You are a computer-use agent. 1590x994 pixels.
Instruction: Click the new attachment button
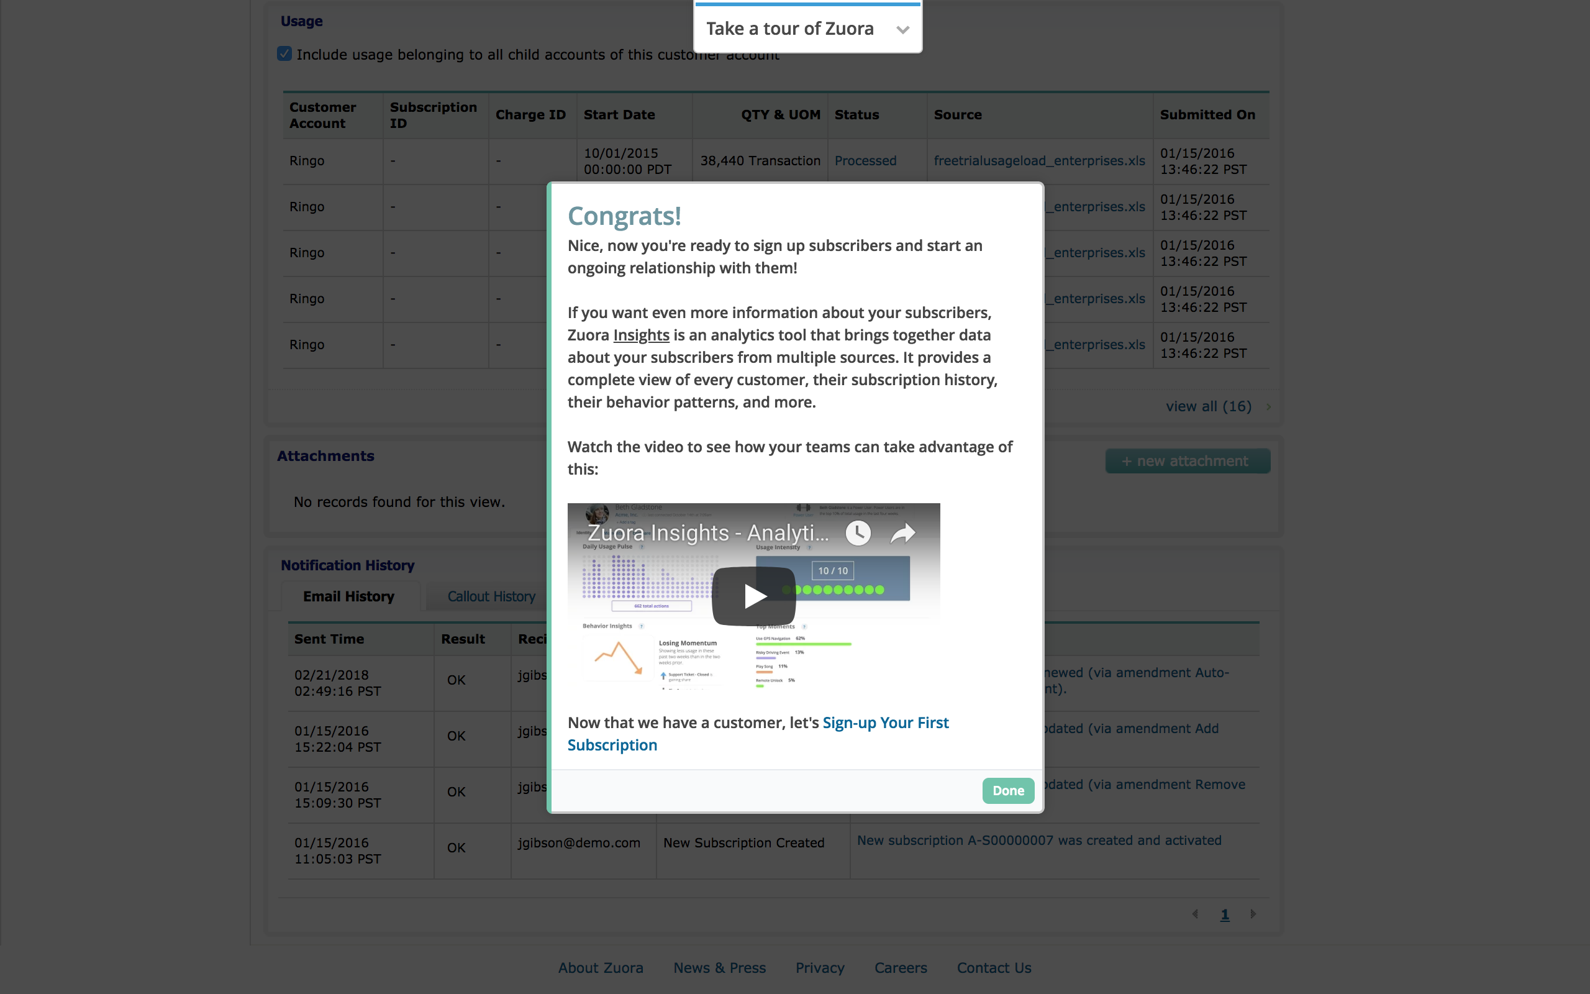click(1186, 461)
